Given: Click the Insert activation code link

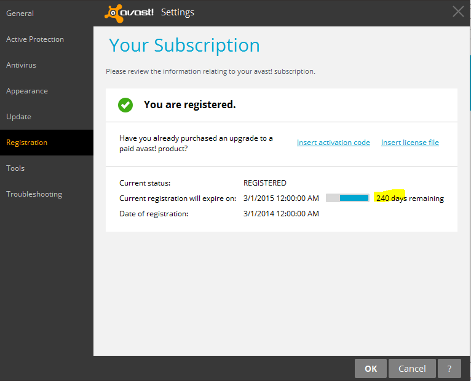Looking at the screenshot, I should point(333,143).
